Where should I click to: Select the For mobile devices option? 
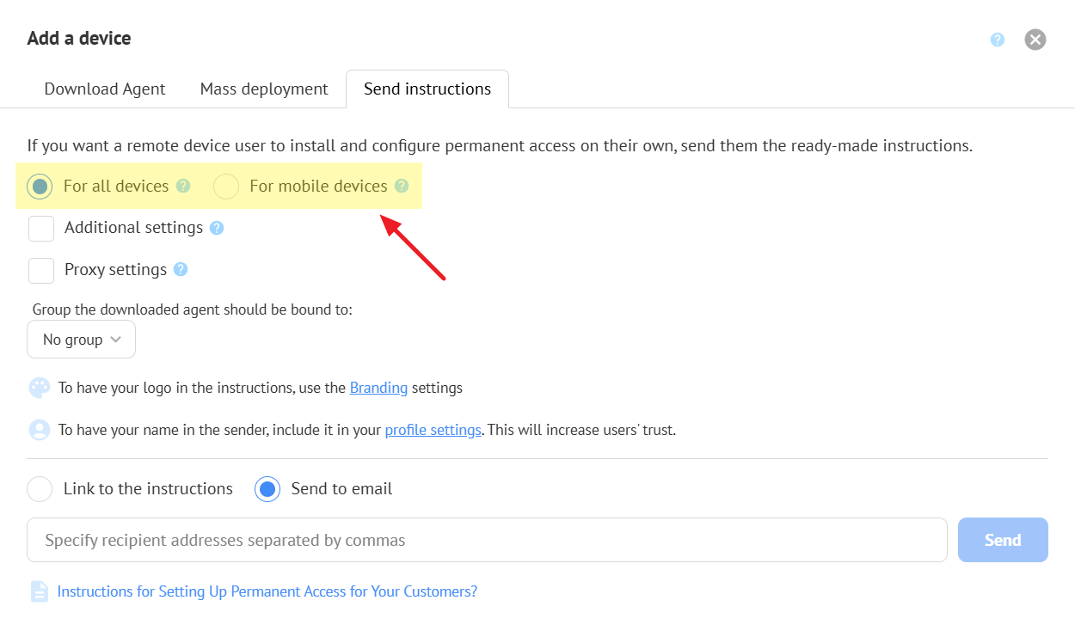click(226, 187)
